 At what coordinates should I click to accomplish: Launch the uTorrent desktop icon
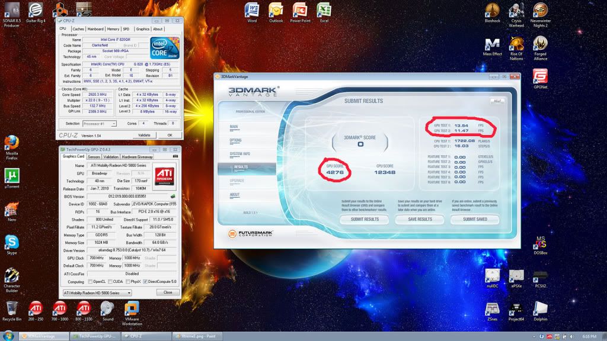click(12, 179)
